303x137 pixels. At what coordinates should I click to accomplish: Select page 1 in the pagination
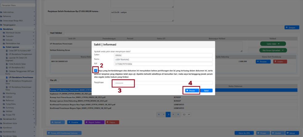(168, 114)
